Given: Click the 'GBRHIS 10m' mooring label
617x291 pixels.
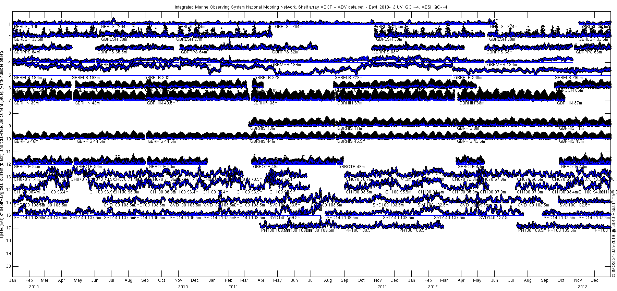Looking at the screenshot, I should (263, 128).
